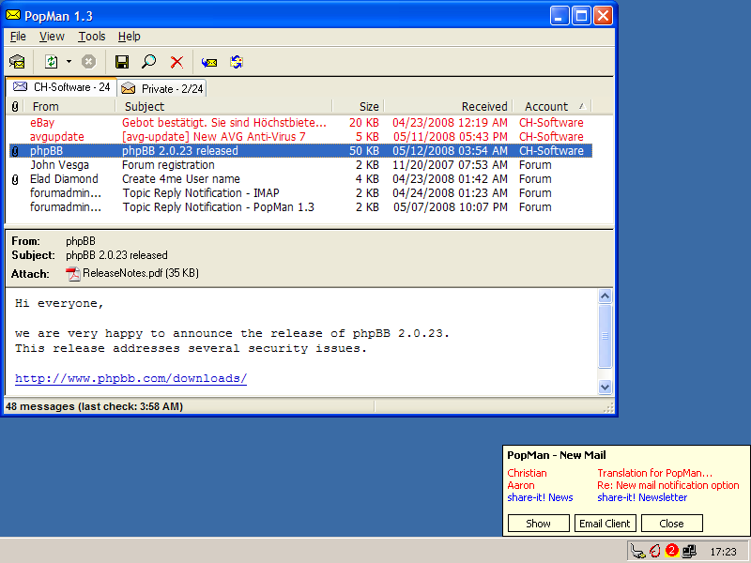
Task: Open the Tools menu
Action: (92, 37)
